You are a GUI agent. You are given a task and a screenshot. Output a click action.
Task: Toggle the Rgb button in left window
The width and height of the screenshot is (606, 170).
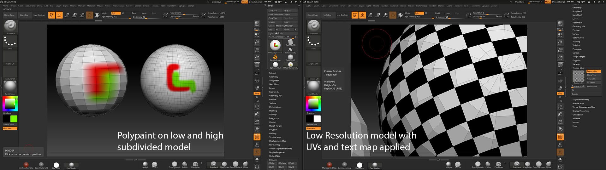coord(116,13)
